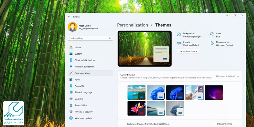Viewport: 254px width, 127px height.
Task: Click the Apps icon in sidebar
Action: (x=71, y=79)
